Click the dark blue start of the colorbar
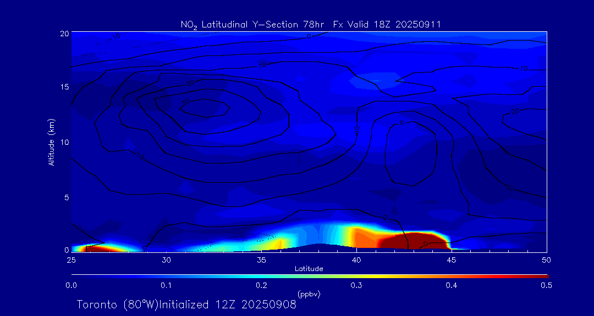The height and width of the screenshot is (316, 594). [75, 275]
